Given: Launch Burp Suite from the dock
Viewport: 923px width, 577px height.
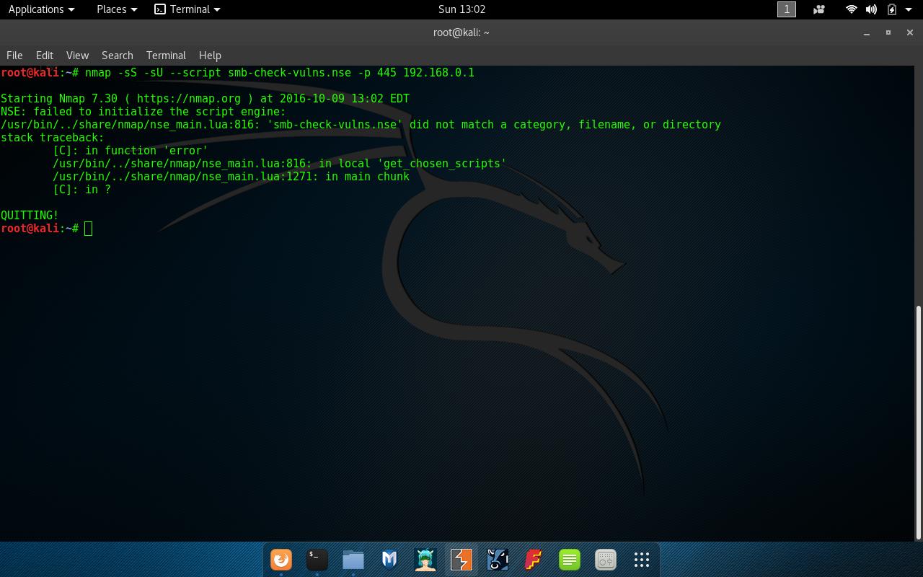Looking at the screenshot, I should point(461,560).
